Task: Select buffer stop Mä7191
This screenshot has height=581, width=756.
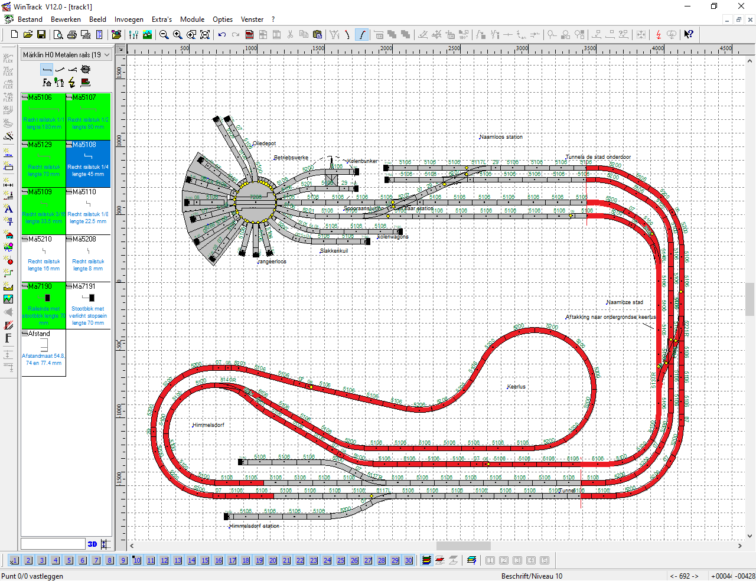Action: click(88, 305)
